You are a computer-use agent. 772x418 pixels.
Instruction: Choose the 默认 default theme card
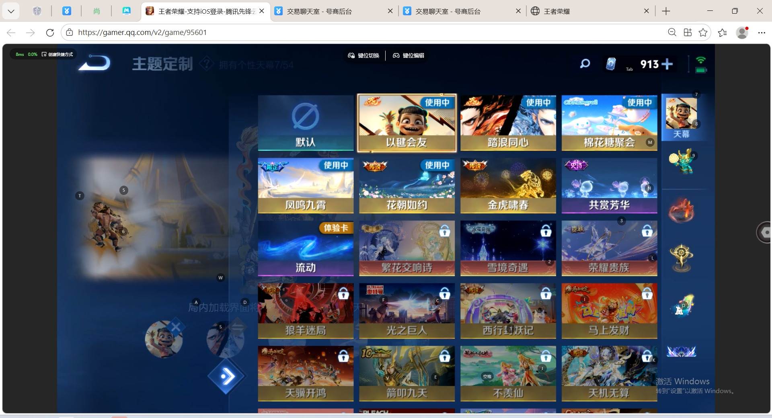(306, 123)
